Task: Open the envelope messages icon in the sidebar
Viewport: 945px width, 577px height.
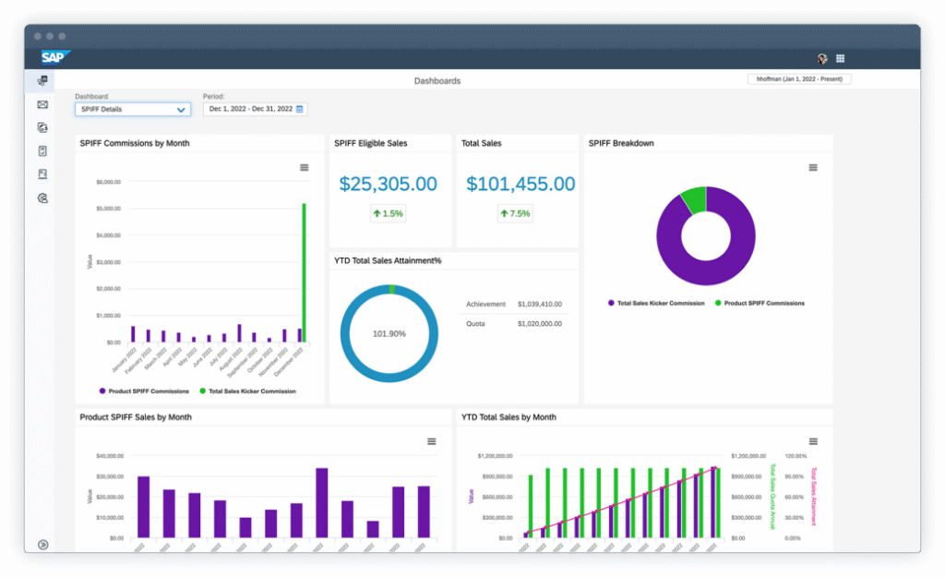Action: 42,104
